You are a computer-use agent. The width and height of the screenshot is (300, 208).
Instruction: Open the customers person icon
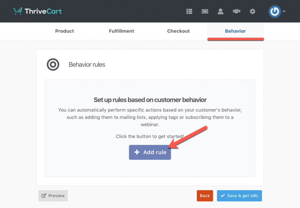click(220, 11)
